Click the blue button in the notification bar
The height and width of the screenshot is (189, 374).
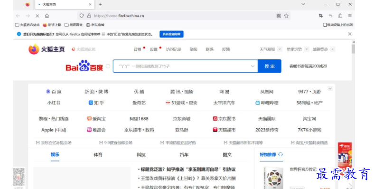click(x=171, y=34)
